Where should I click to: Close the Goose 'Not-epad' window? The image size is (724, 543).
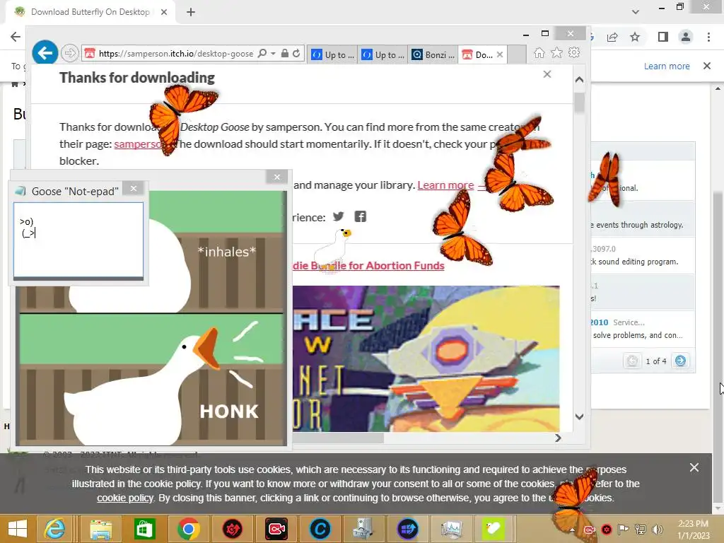pyautogui.click(x=134, y=188)
